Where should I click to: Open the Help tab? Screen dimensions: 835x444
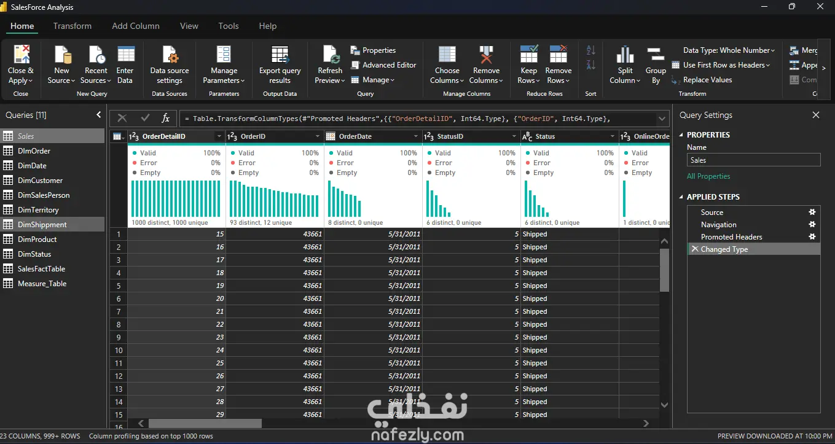pyautogui.click(x=268, y=26)
